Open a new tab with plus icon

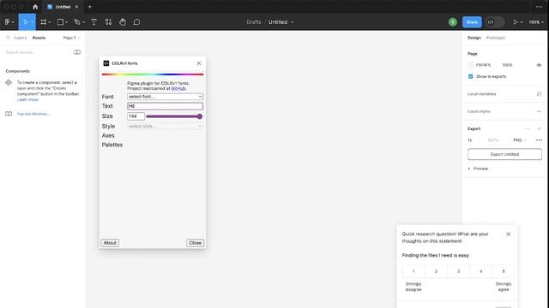[89, 7]
